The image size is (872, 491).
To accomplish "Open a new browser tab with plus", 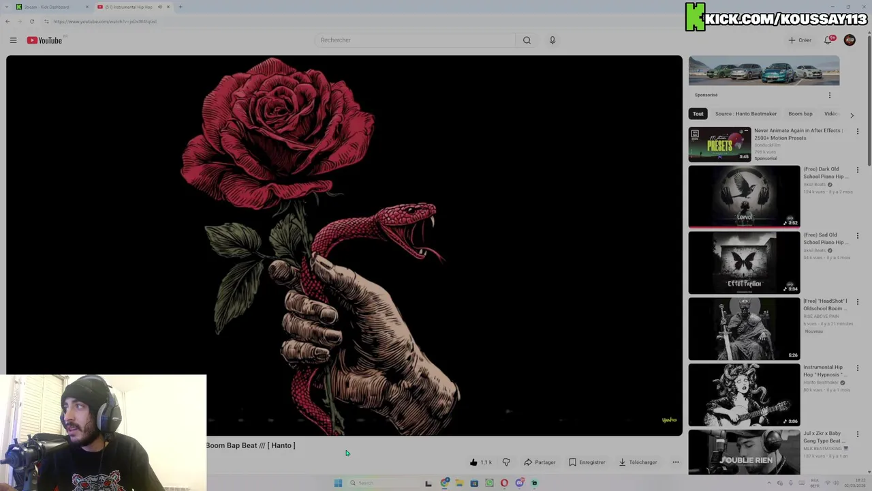I will click(x=180, y=7).
